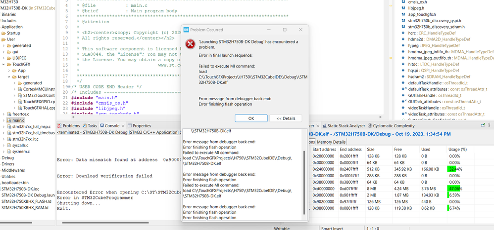The image size is (494, 230).
Task: Click the IDE logo in the Problem Occurred title bar
Action: tap(186, 30)
